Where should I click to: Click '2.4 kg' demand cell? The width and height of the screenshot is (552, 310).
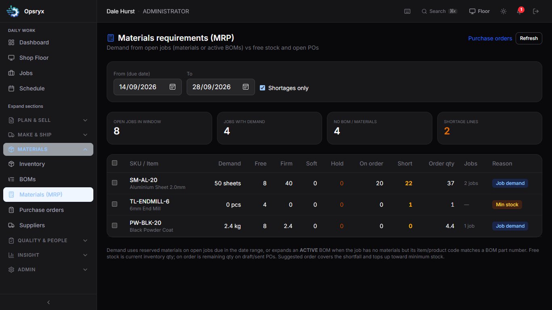coord(232,226)
